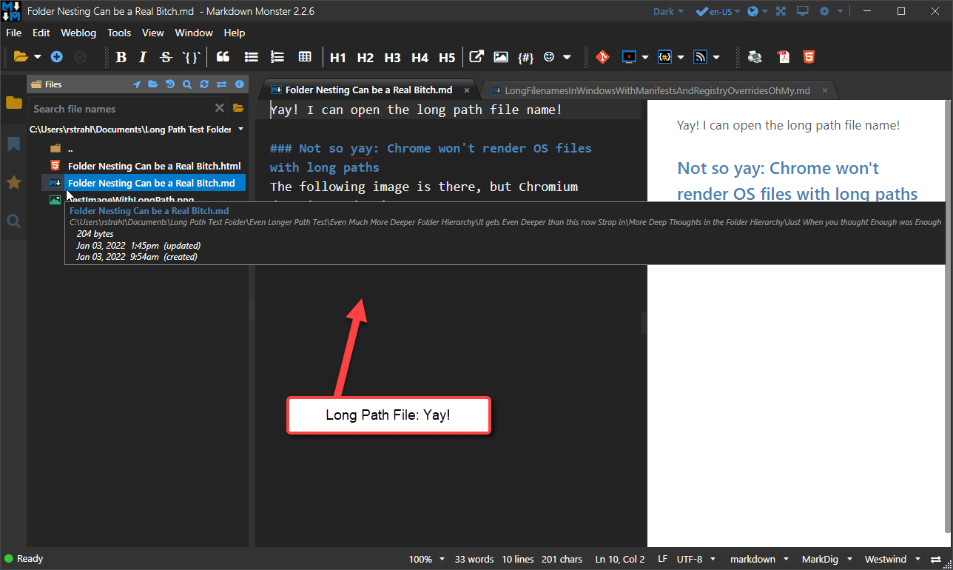Open a file with the folder icon
The image size is (953, 570).
tap(21, 57)
